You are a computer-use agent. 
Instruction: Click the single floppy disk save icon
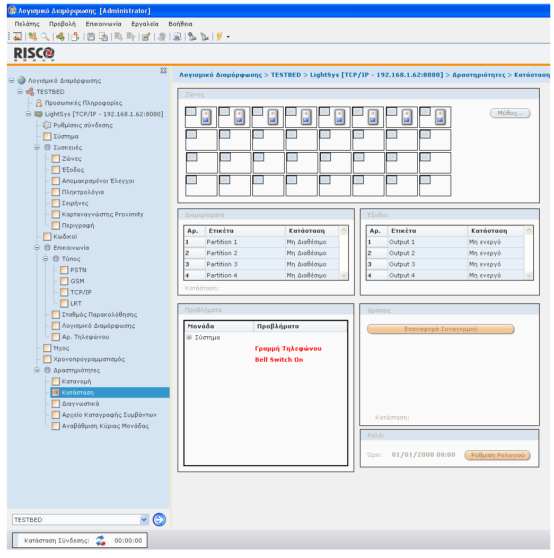pos(91,37)
